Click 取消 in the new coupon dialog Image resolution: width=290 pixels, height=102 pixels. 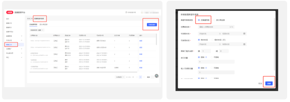(x=260, y=84)
